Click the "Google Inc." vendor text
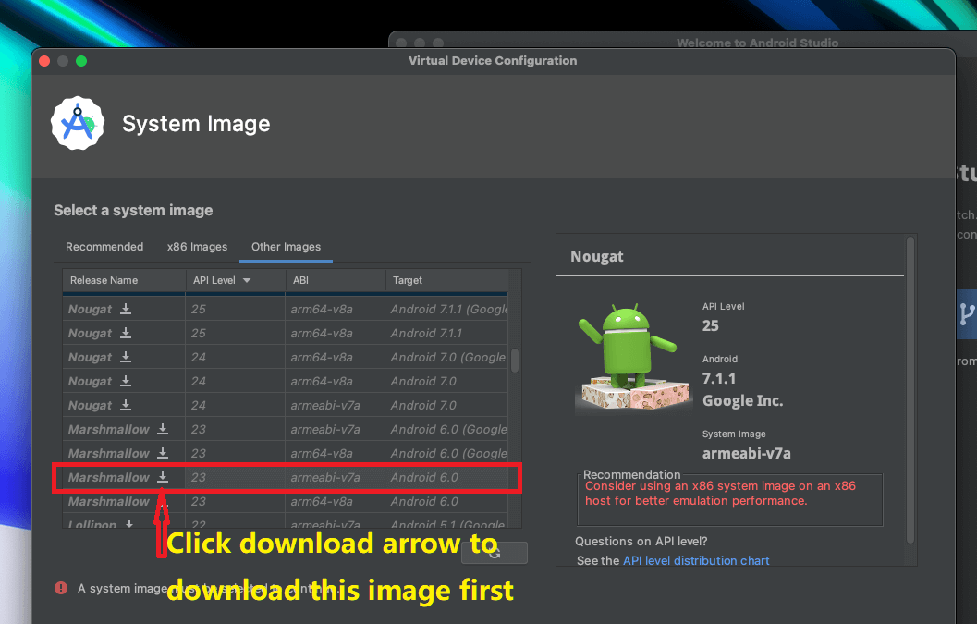 [743, 401]
